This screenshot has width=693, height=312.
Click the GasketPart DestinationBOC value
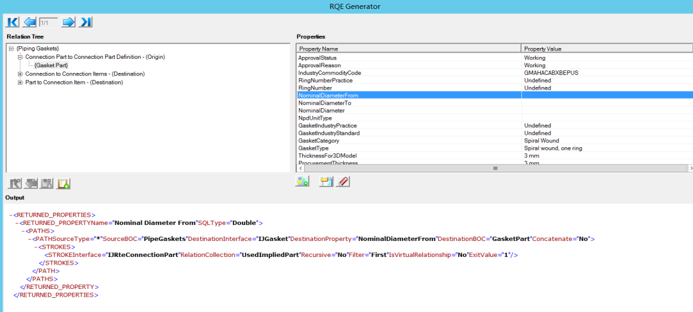(511, 239)
